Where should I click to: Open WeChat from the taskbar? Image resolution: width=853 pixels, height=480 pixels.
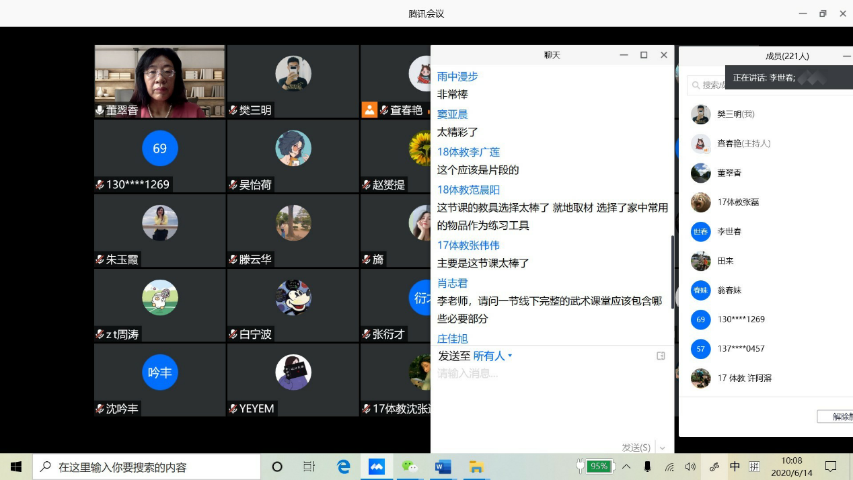pos(410,467)
